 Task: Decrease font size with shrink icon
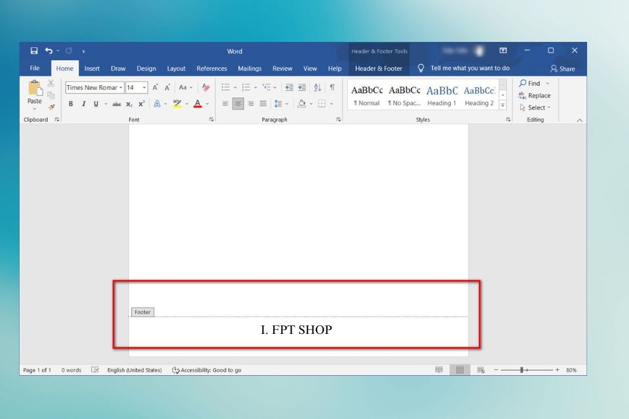coord(167,88)
